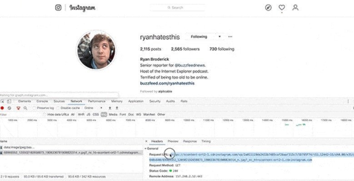Open the Explore compass icon
This screenshot has height=181, width=354.
(268, 8)
